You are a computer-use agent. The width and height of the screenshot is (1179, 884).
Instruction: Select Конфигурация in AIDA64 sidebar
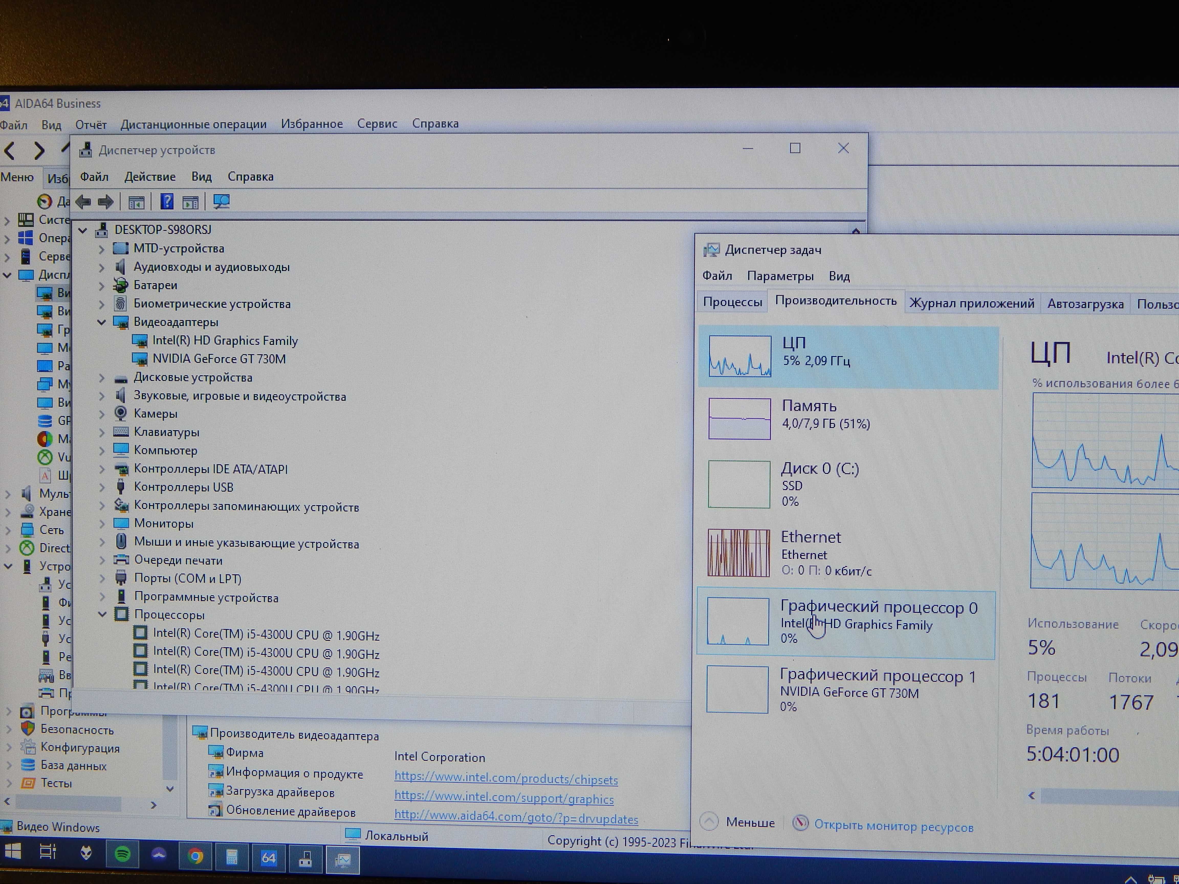[x=80, y=748]
